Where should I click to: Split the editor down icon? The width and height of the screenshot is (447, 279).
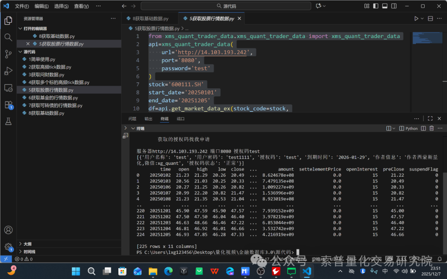pos(430,19)
